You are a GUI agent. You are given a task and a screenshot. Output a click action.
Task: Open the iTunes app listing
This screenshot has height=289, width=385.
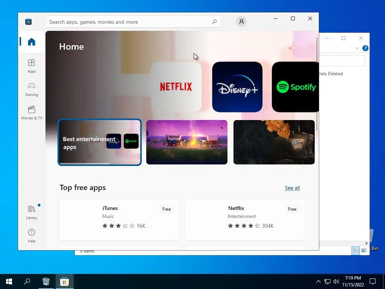coord(120,219)
